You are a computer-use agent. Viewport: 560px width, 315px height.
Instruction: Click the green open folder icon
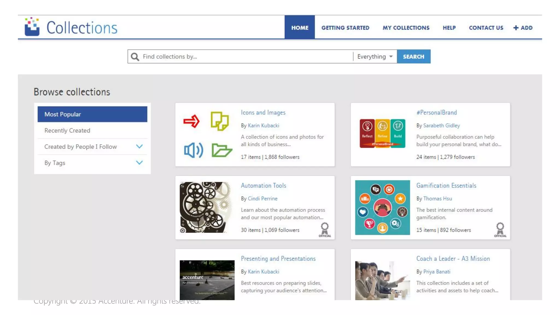221,150
